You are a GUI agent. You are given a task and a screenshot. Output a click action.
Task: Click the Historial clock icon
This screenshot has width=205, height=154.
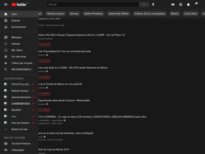[x=6, y=44]
